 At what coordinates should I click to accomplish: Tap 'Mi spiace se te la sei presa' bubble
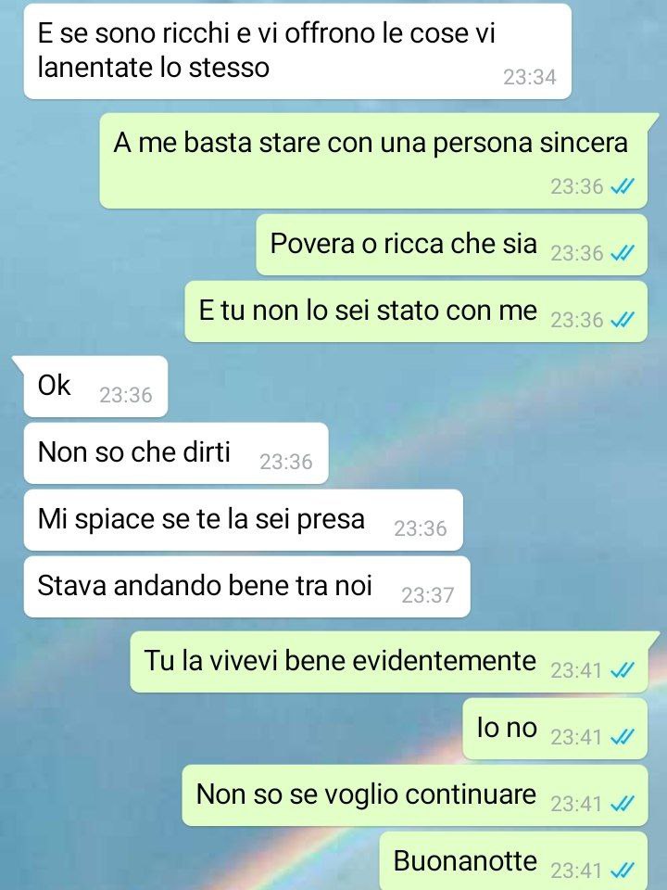pos(244,520)
